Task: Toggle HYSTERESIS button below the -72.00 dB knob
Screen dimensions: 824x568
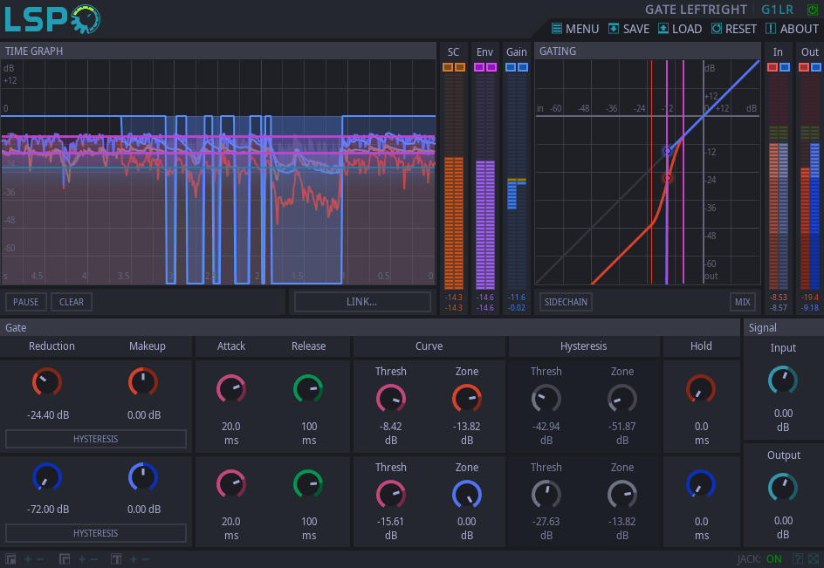Action: (96, 533)
